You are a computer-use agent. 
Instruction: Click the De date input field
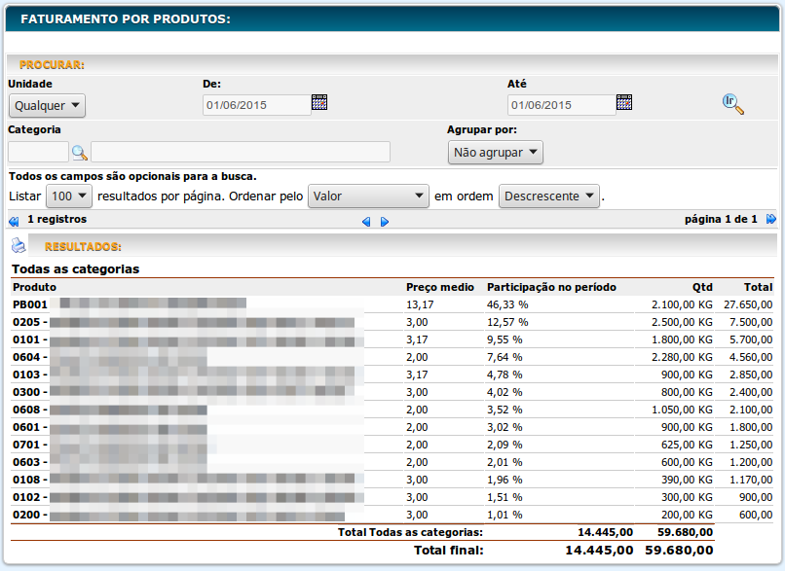coord(256,105)
